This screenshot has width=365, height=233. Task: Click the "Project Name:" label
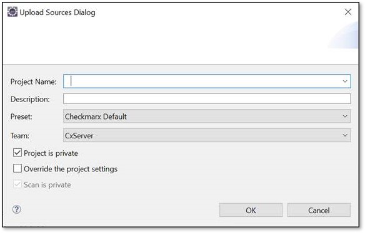(x=33, y=82)
